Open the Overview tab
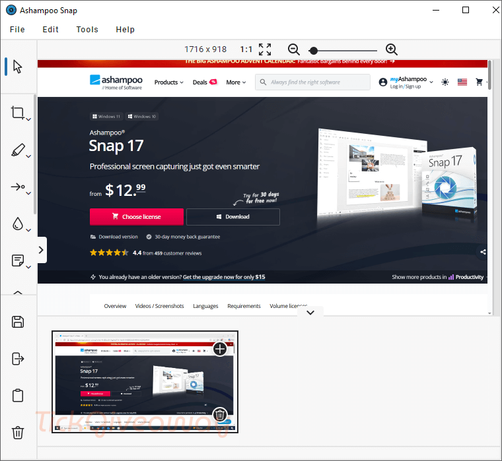The width and height of the screenshot is (502, 461). pyautogui.click(x=115, y=306)
